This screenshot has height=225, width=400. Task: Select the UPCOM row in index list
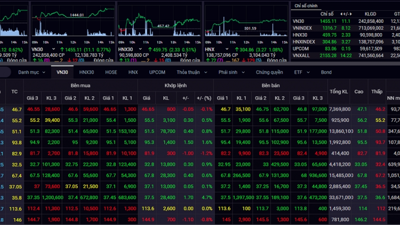pyautogui.click(x=345, y=49)
